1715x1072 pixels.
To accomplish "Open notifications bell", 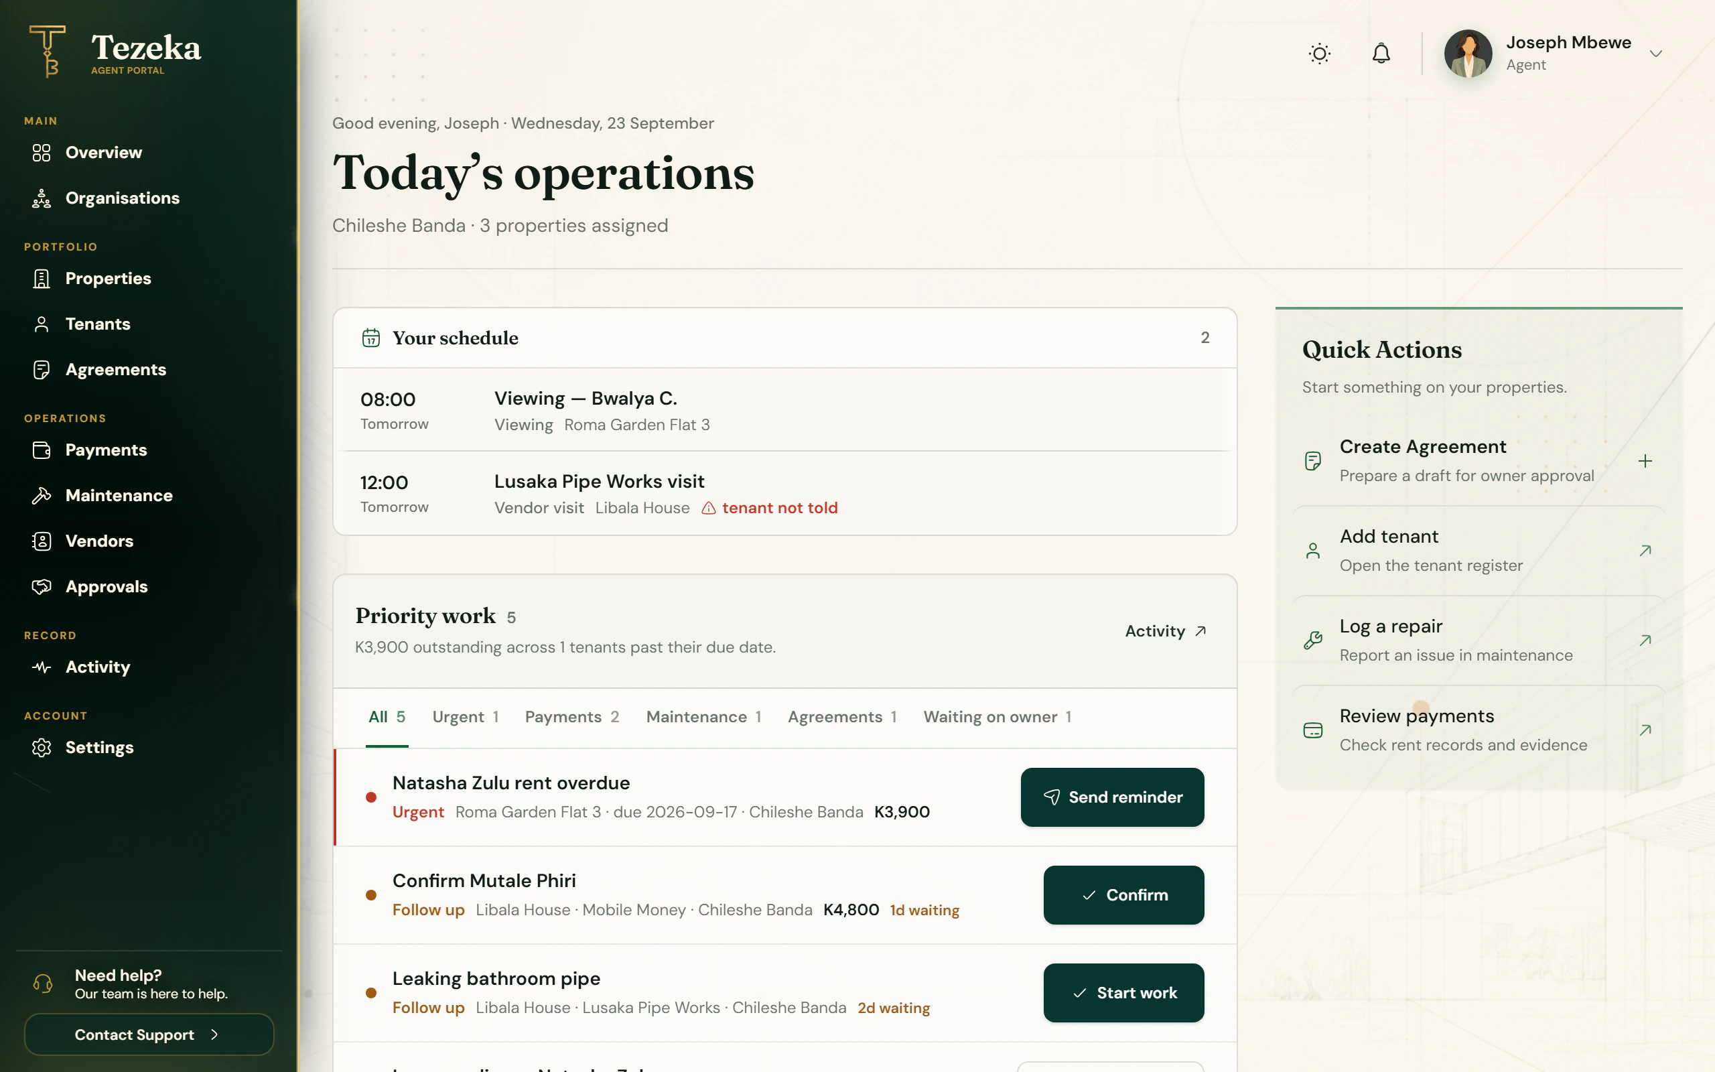I will point(1381,53).
